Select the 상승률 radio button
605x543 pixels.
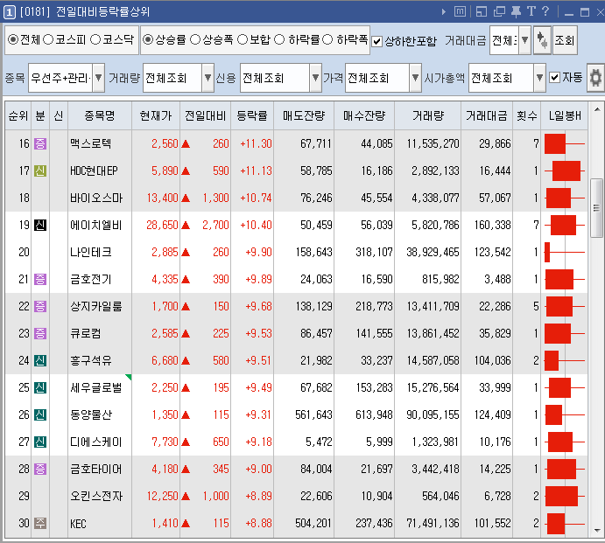tap(148, 39)
